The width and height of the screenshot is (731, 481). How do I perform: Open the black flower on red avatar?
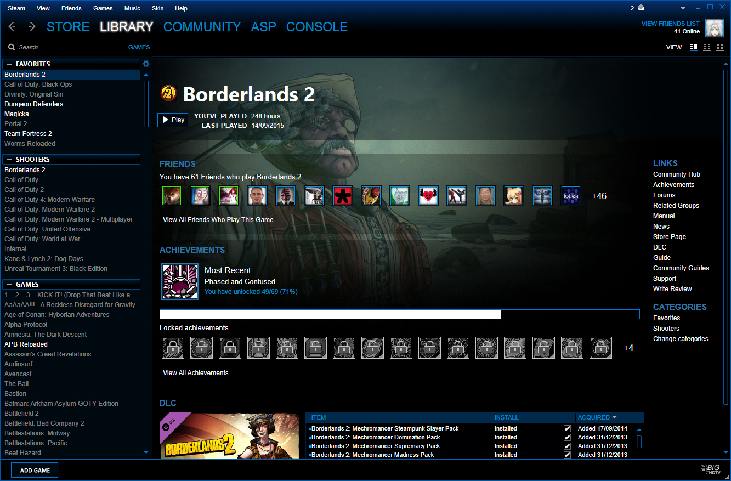click(343, 196)
